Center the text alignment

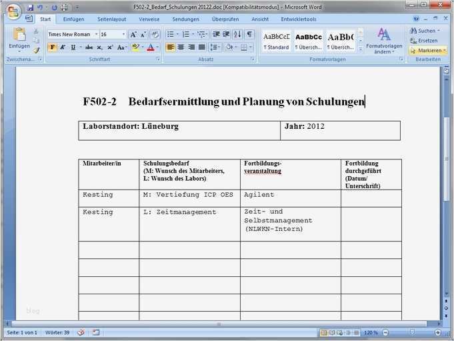[x=181, y=47]
